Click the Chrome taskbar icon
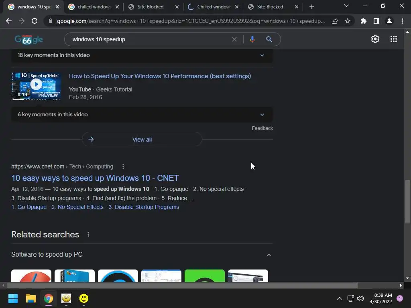 [x=49, y=298]
